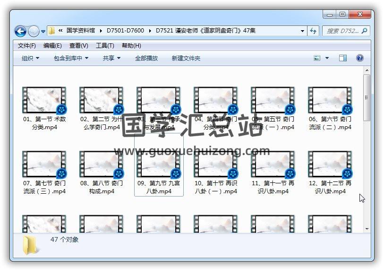The image size is (384, 271).
Task: Click the refresh button beside address bar
Action: [x=313, y=31]
